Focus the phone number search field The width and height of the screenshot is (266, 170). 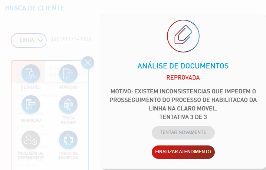74,39
